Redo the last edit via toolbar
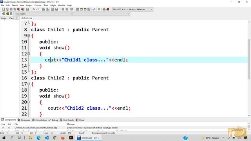Image resolution: width=251 pixels, height=141 pixels. [38, 9]
